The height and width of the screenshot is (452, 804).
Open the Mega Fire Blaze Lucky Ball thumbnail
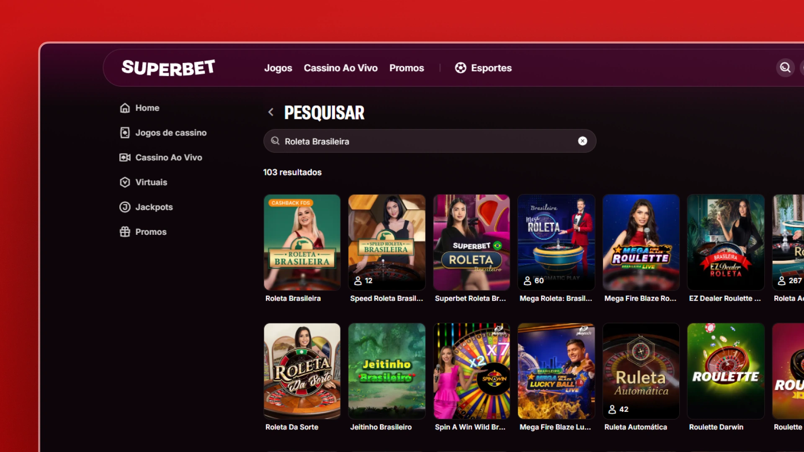click(x=556, y=371)
